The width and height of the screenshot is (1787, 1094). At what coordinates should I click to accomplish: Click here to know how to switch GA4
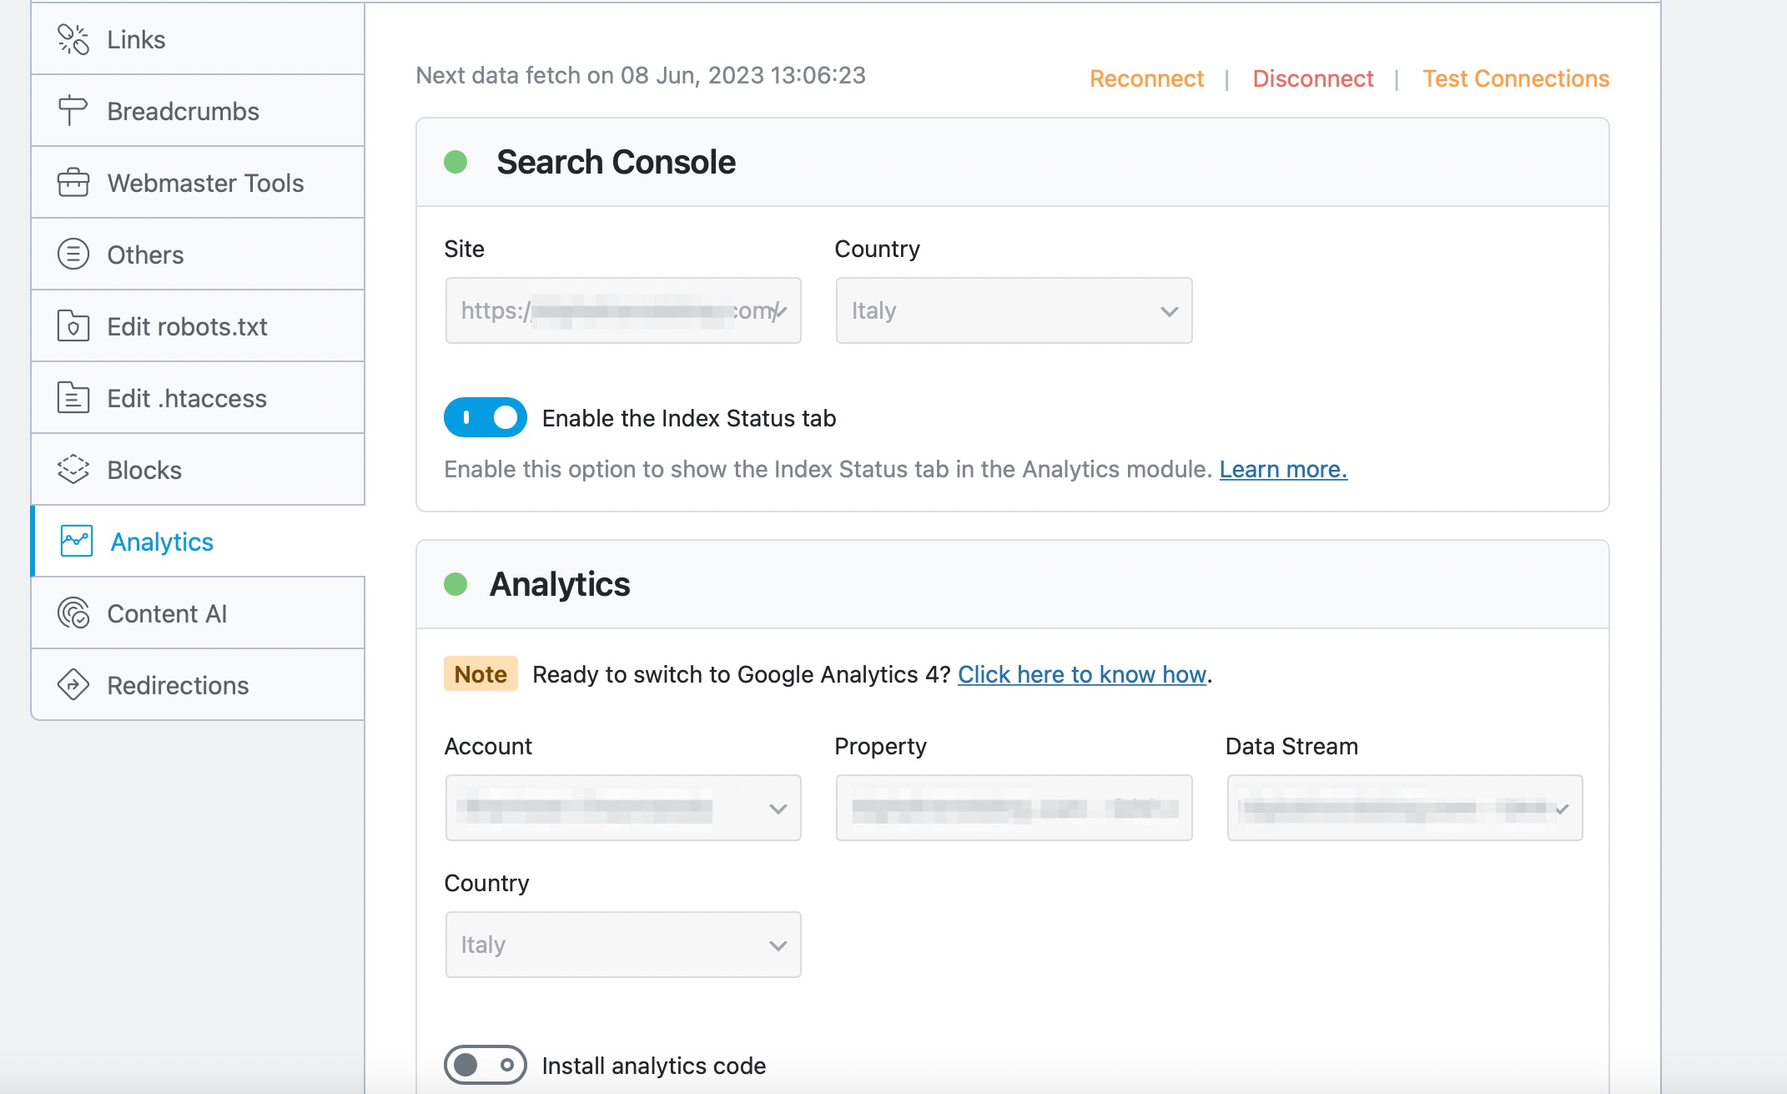pos(1081,674)
